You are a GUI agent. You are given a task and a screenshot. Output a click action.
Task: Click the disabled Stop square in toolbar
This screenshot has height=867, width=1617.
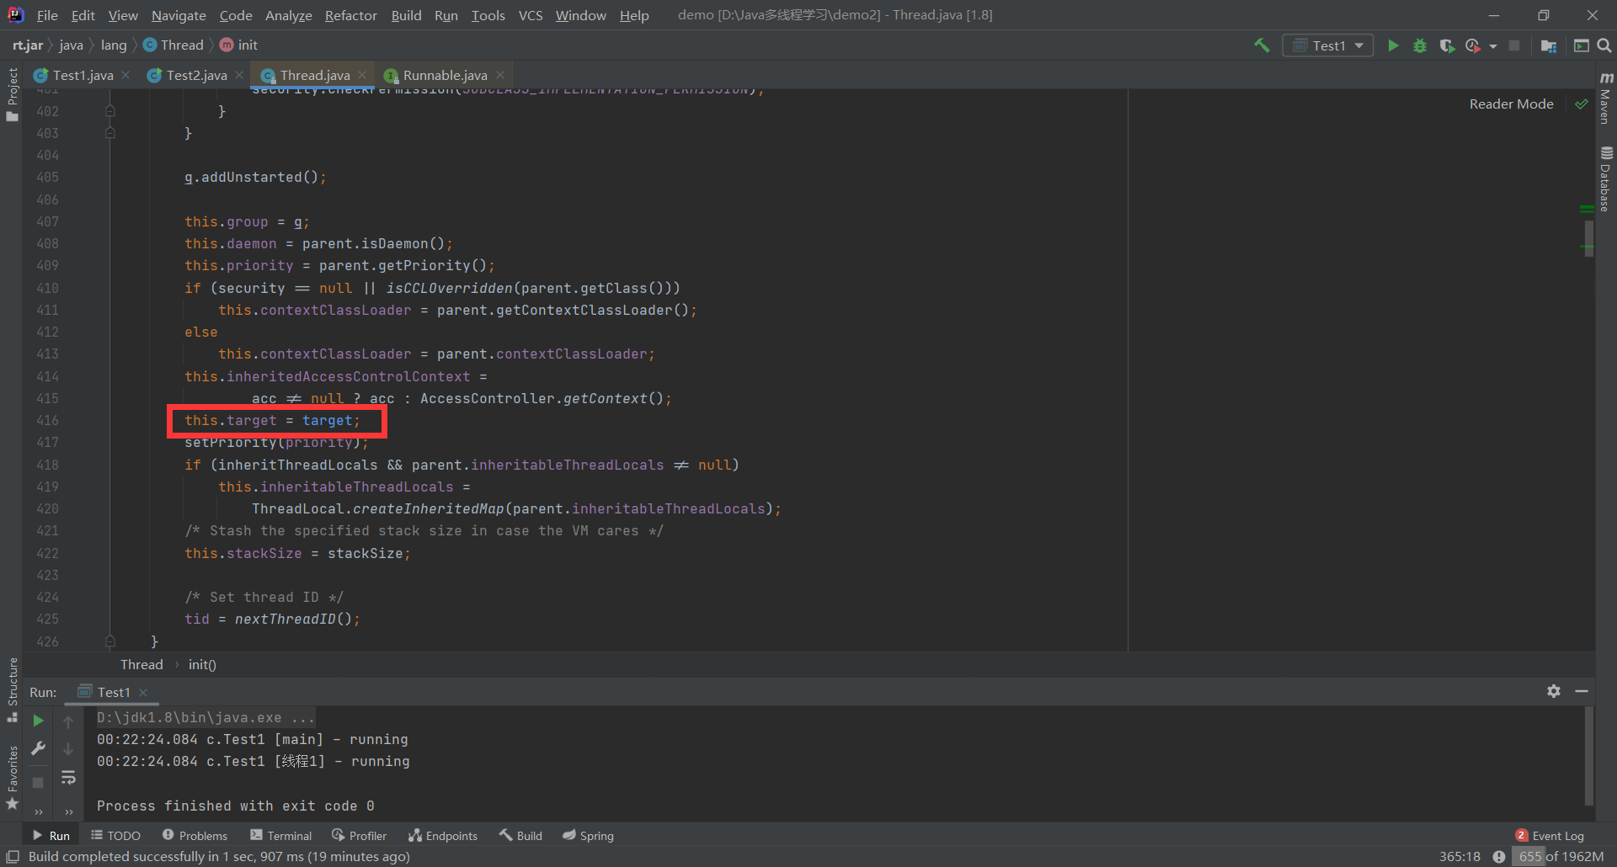[x=1514, y=45]
